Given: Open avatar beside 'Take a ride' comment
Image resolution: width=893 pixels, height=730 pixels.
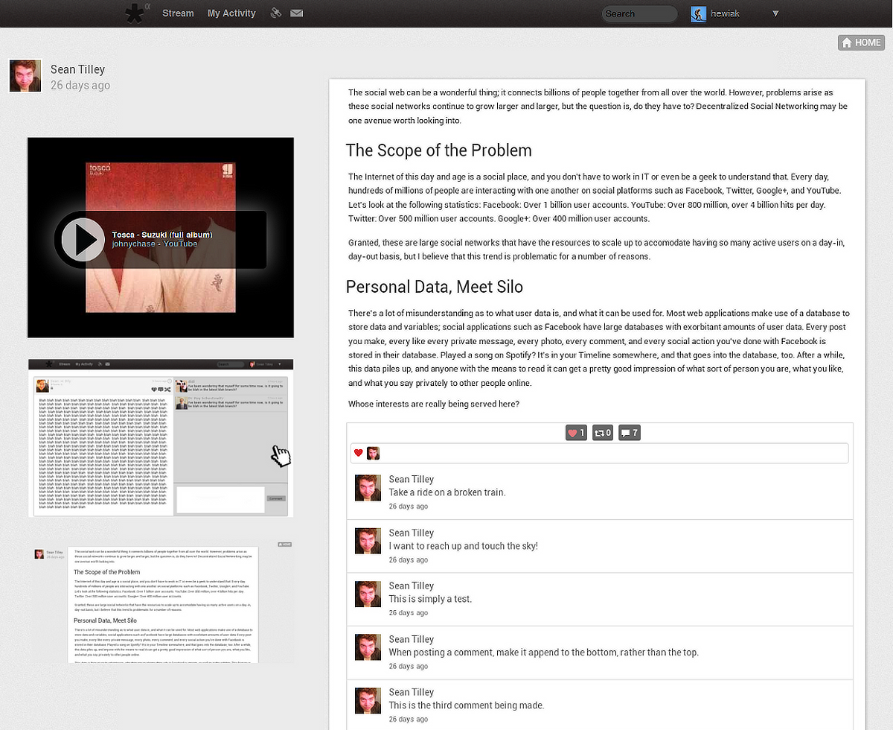Looking at the screenshot, I should (368, 488).
